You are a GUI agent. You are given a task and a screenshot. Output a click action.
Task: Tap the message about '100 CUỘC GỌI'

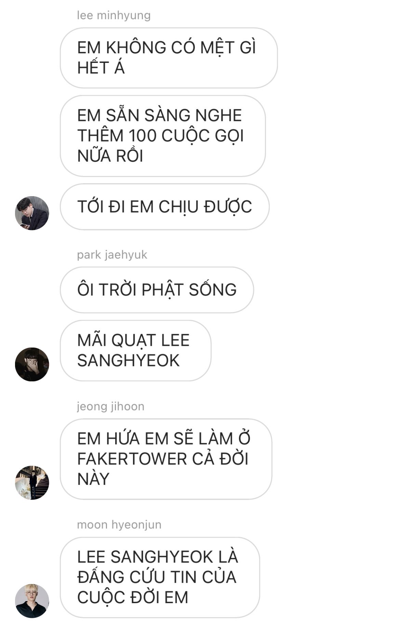163,136
